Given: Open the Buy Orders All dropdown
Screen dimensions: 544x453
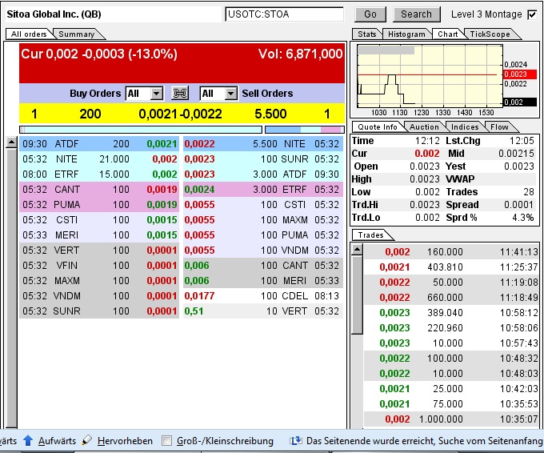Looking at the screenshot, I should pos(144,94).
